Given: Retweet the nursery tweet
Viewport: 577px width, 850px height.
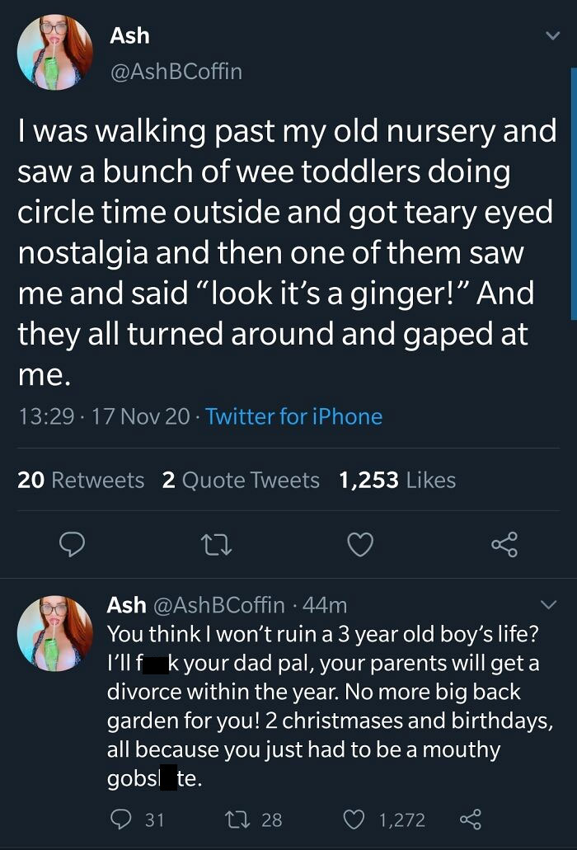Looking at the screenshot, I should 216,544.
